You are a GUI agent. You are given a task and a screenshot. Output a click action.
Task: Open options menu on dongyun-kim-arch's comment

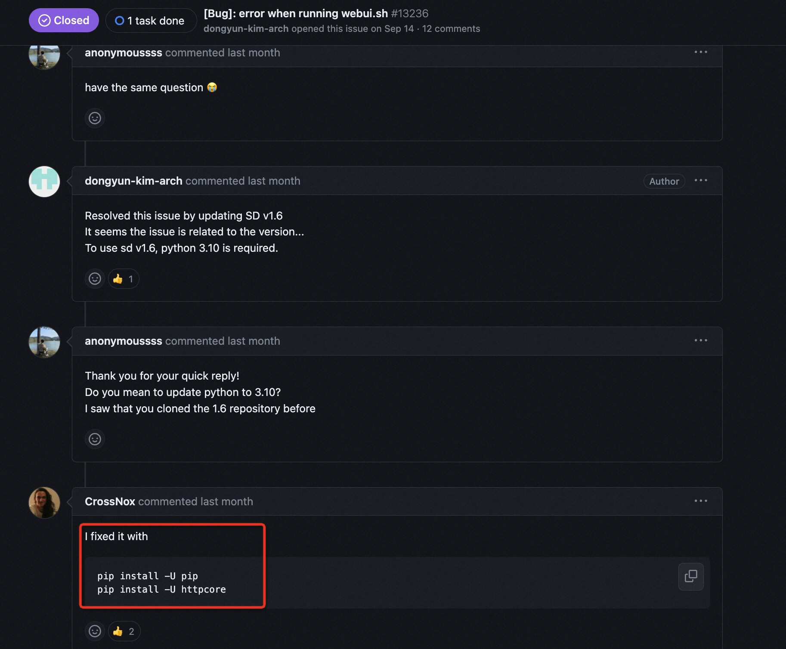pyautogui.click(x=701, y=180)
